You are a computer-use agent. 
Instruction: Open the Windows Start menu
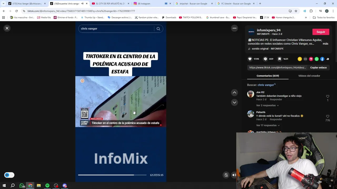click(x=4, y=186)
